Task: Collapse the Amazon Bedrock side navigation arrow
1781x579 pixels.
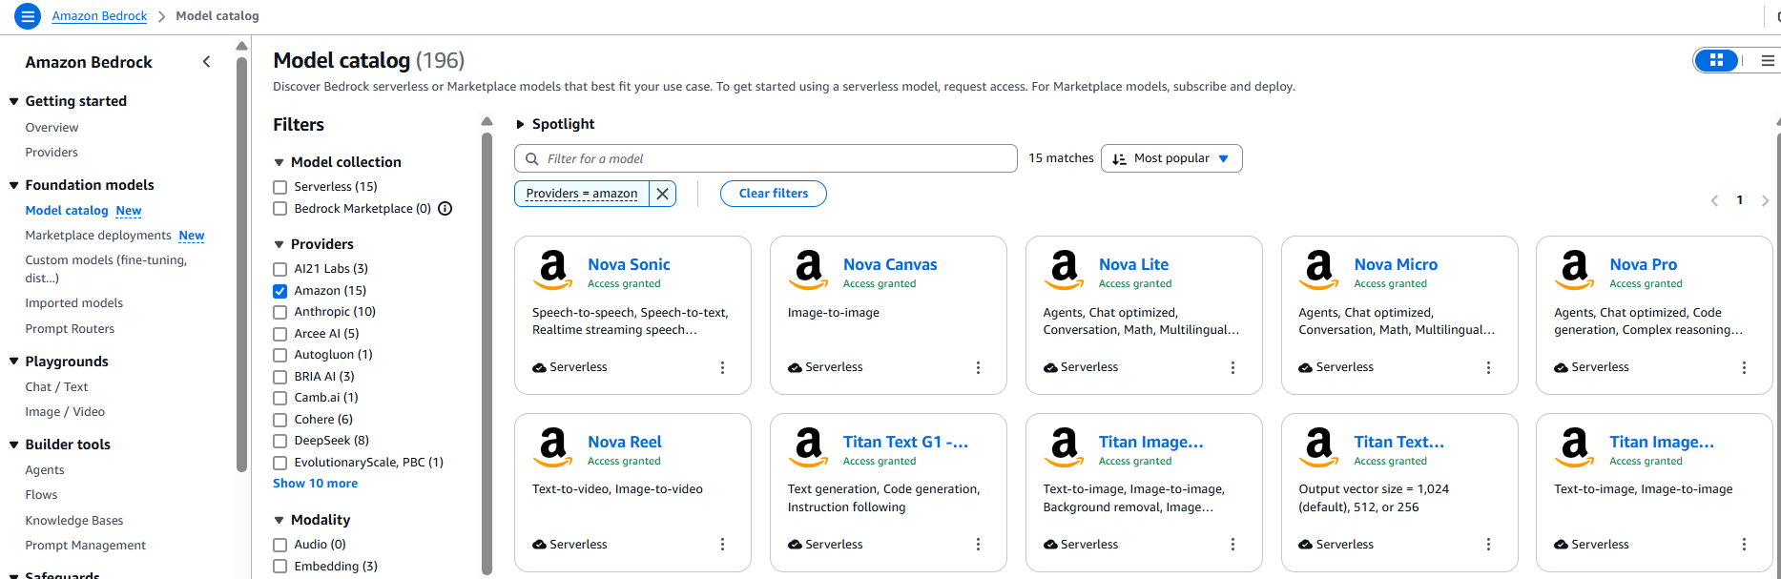Action: (x=207, y=62)
